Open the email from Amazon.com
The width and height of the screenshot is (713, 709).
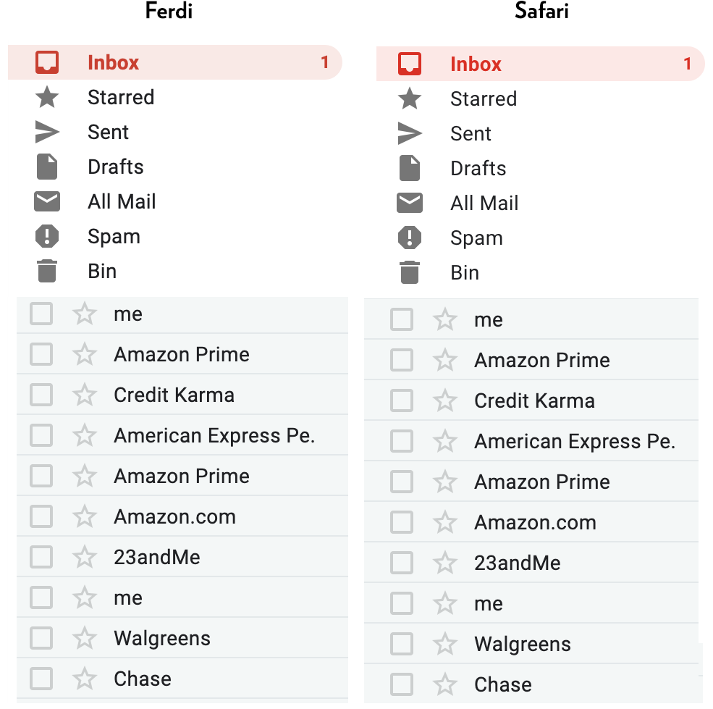174,516
